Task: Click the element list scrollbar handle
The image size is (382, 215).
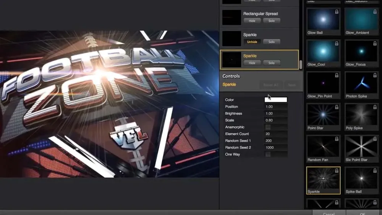Action: coord(301,65)
